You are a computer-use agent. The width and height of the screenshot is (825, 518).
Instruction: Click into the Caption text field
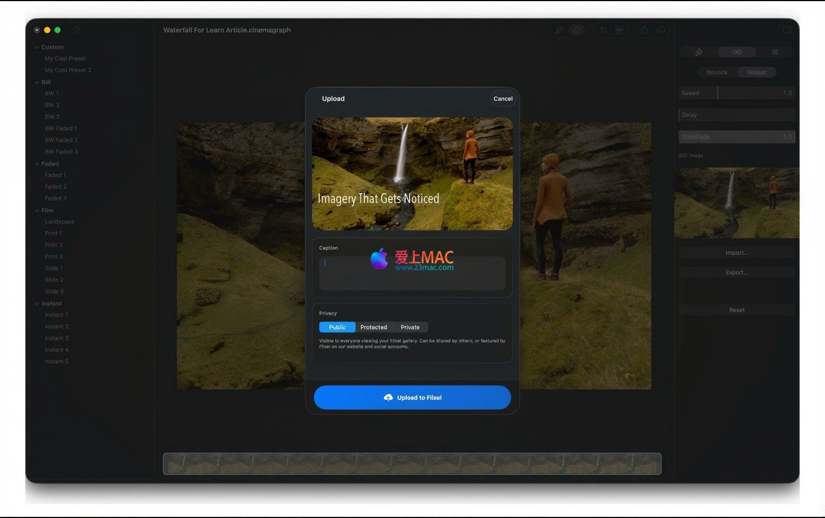pyautogui.click(x=412, y=274)
